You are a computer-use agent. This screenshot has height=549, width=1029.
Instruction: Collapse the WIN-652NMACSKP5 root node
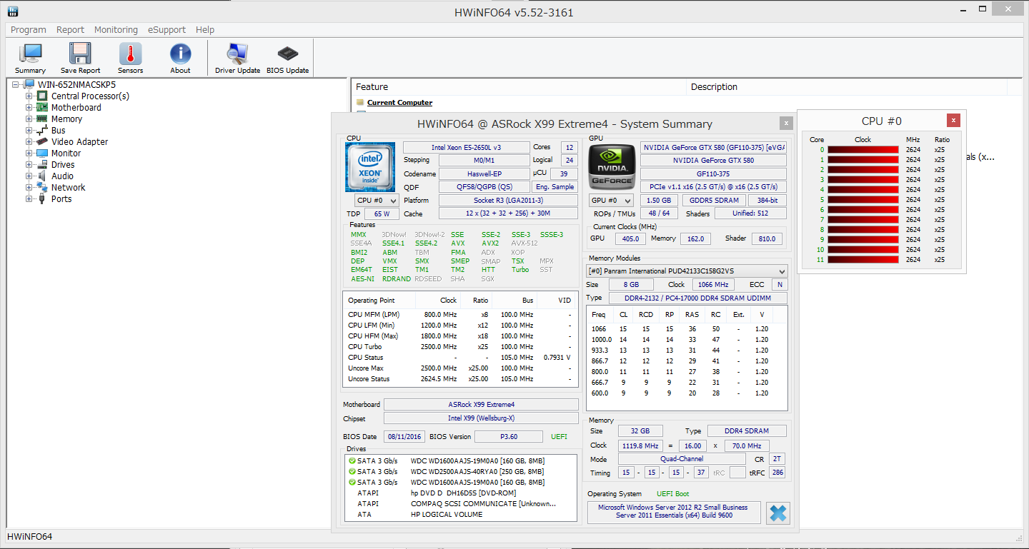tap(16, 84)
